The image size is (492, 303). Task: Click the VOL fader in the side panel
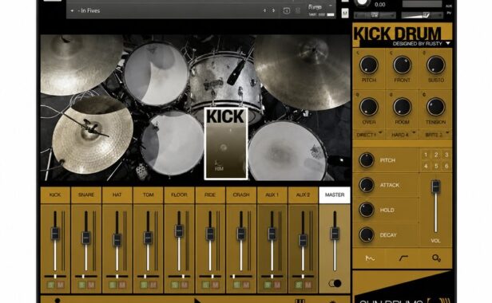coord(435,187)
